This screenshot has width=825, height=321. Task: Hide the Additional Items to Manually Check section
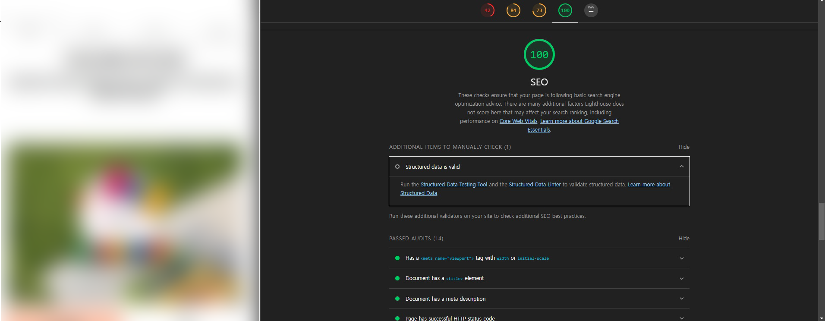point(683,147)
